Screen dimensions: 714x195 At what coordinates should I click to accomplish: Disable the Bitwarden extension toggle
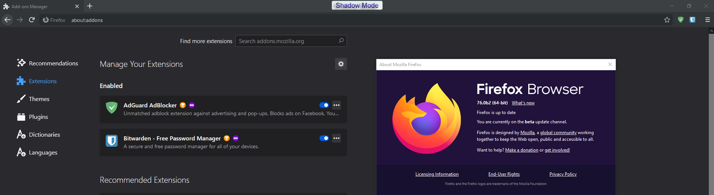(x=324, y=138)
